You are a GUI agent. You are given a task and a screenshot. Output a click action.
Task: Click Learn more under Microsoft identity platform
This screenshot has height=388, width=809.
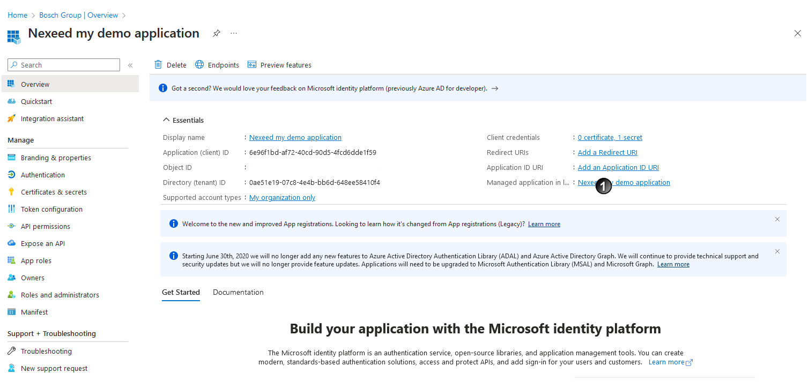(670, 362)
